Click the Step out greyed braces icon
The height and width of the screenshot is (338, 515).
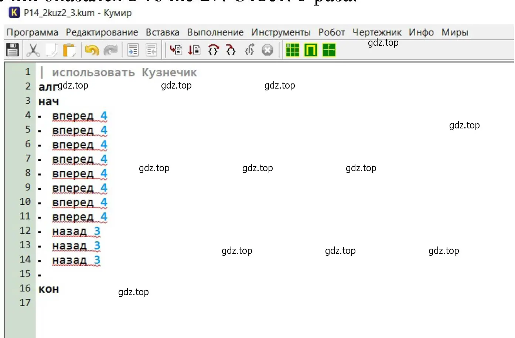pyautogui.click(x=249, y=49)
